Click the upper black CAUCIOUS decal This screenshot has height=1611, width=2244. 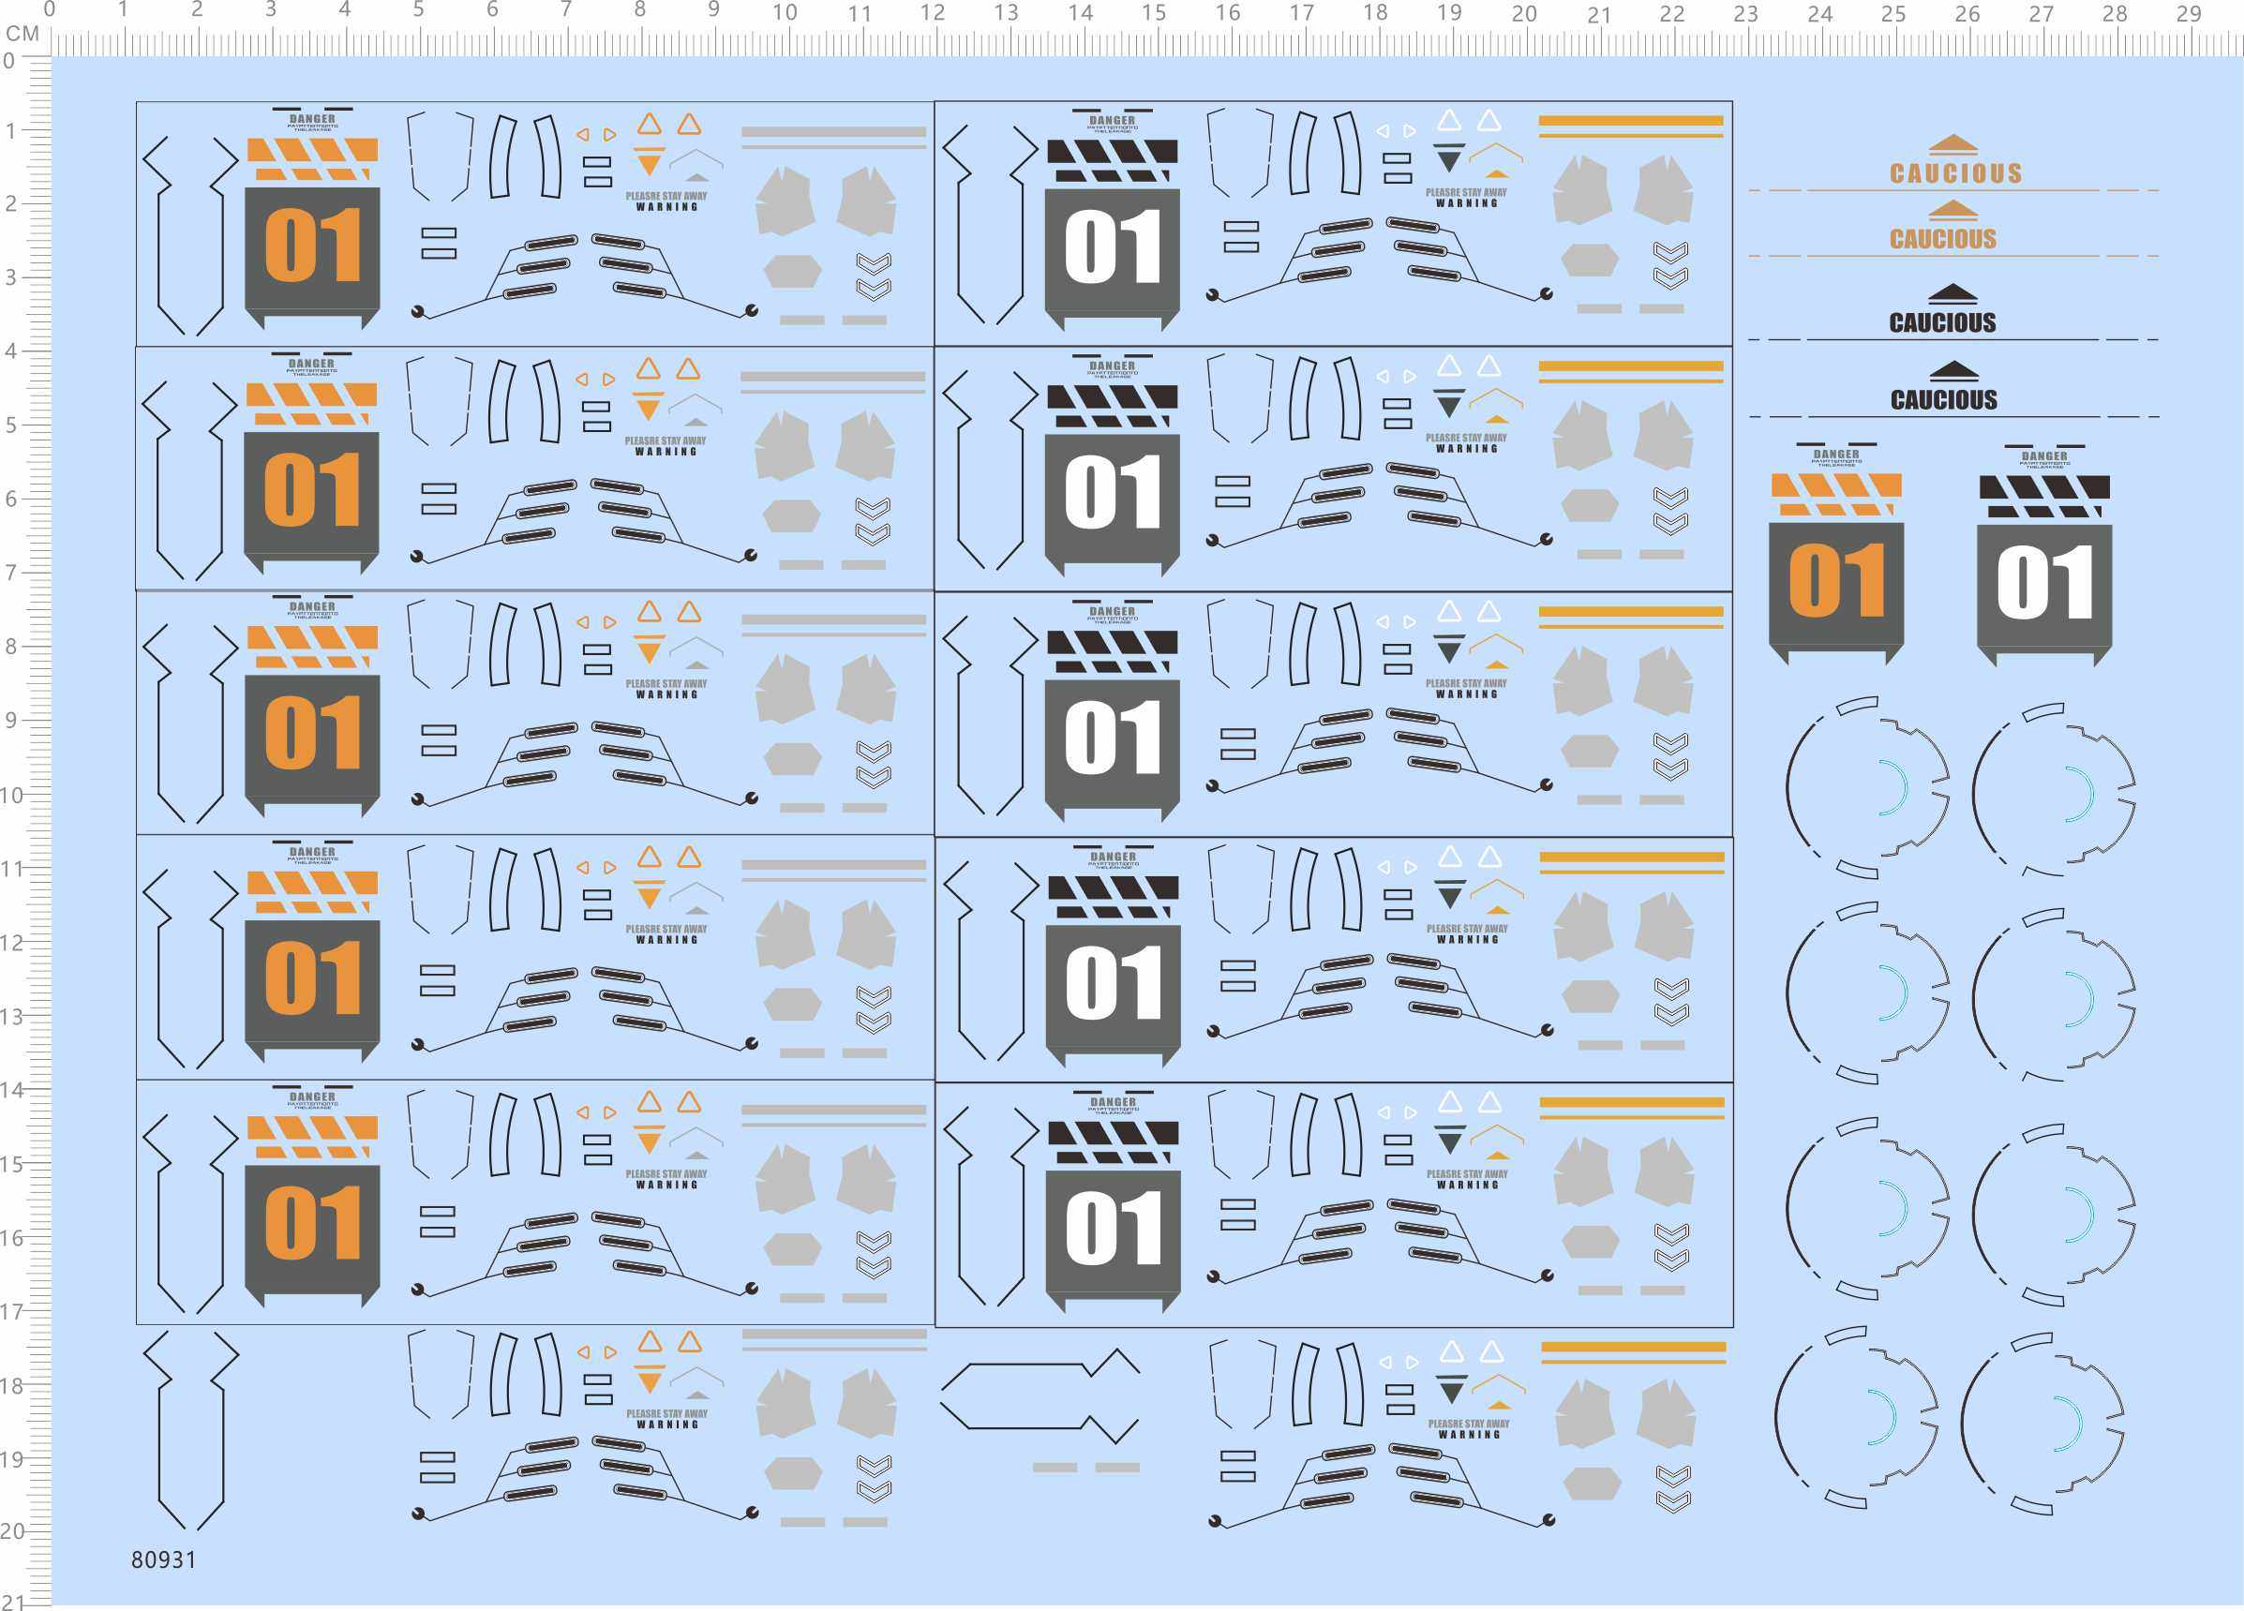point(1942,321)
